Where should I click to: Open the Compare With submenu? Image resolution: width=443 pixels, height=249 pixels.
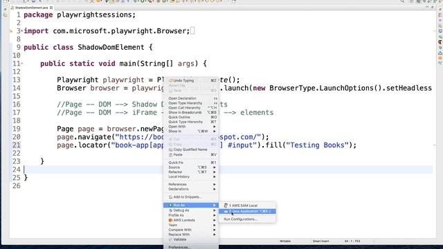(x=191, y=230)
